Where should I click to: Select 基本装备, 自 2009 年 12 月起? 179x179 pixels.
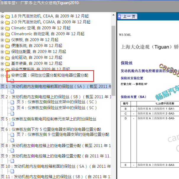(37, 64)
